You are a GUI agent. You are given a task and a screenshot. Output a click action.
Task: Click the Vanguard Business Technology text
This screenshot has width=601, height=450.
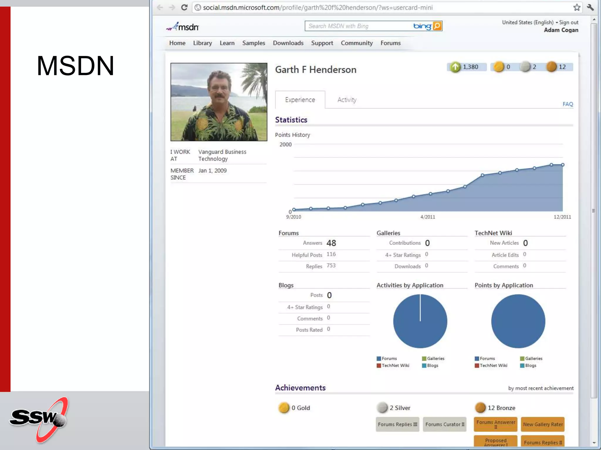click(222, 155)
